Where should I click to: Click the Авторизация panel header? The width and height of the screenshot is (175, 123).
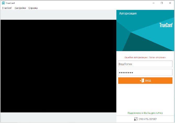point(128,13)
